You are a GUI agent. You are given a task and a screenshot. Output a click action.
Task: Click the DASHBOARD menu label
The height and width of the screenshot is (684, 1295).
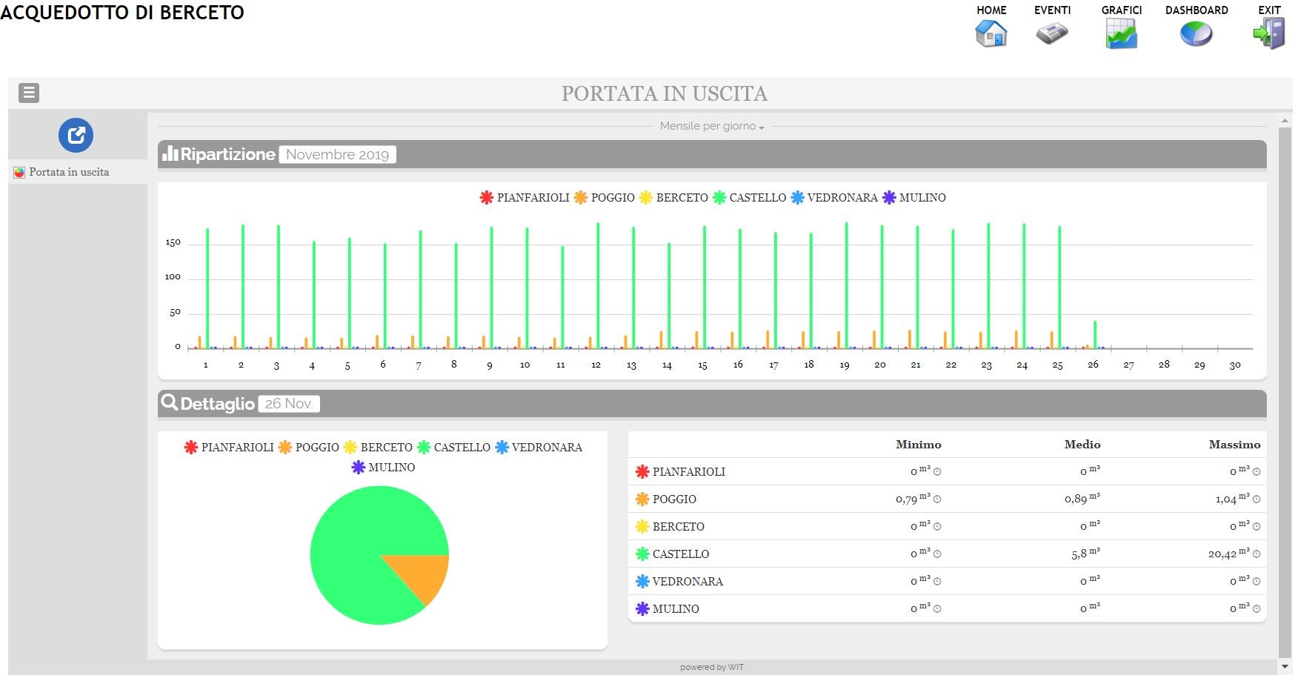click(x=1196, y=10)
